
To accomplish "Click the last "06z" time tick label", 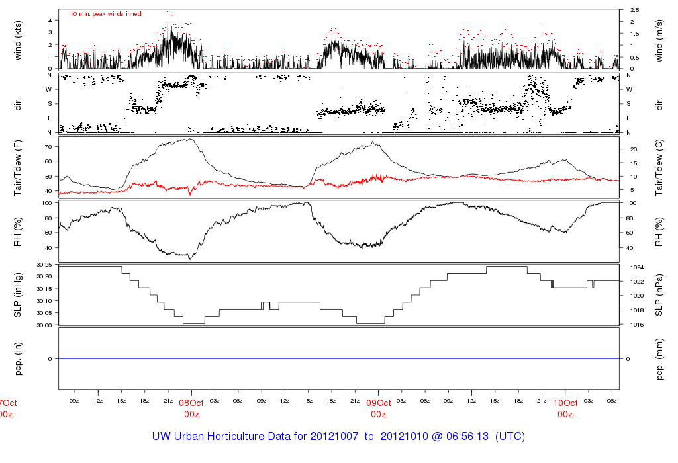I will click(x=612, y=401).
